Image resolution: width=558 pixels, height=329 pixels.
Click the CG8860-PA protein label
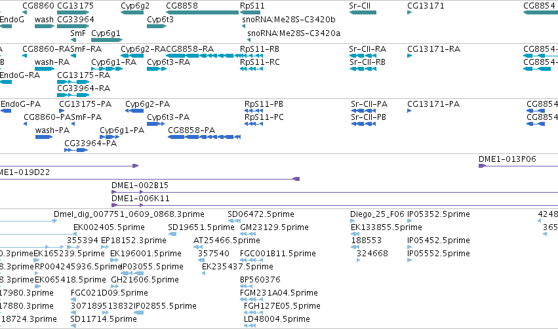pos(47,117)
